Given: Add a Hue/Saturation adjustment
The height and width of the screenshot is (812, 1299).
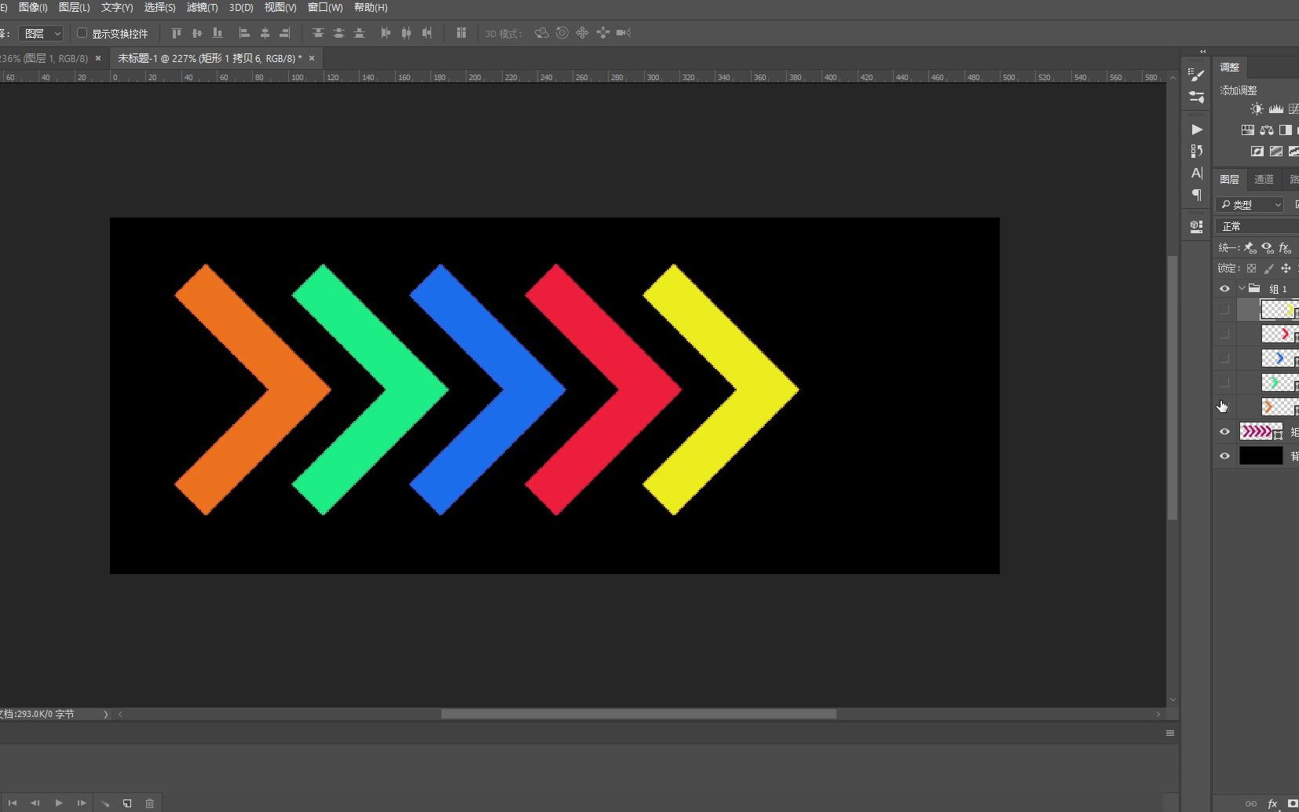Looking at the screenshot, I should point(1247,130).
